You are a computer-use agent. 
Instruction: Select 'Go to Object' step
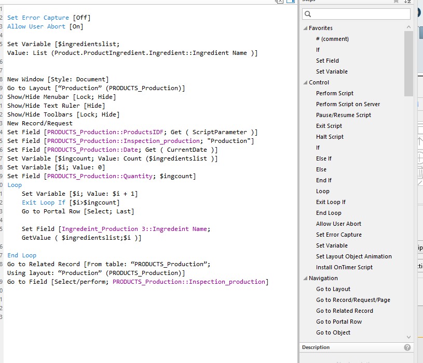(333, 332)
